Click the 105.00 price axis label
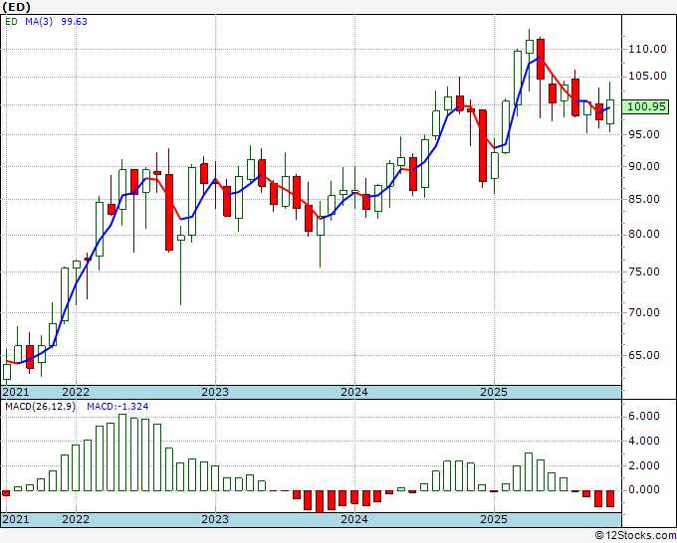The width and height of the screenshot is (677, 543). point(647,76)
